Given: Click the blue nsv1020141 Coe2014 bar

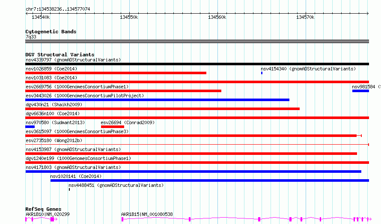Looking at the screenshot, I should pos(210,180).
